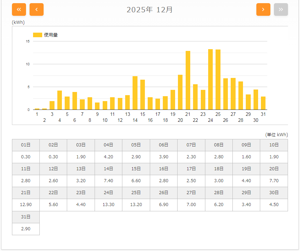Select the tallest bar for day 24
This screenshot has width=301, height=251.
210,79
